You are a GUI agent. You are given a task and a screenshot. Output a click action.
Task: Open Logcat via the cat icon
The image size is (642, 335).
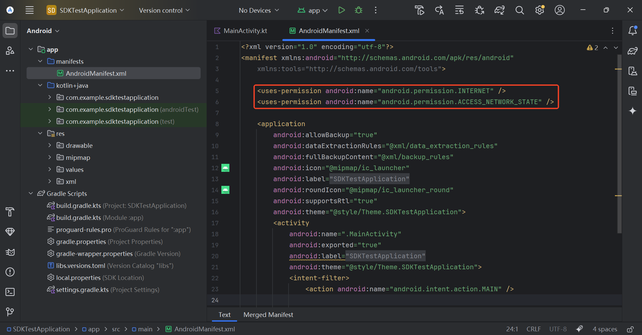[x=10, y=253]
